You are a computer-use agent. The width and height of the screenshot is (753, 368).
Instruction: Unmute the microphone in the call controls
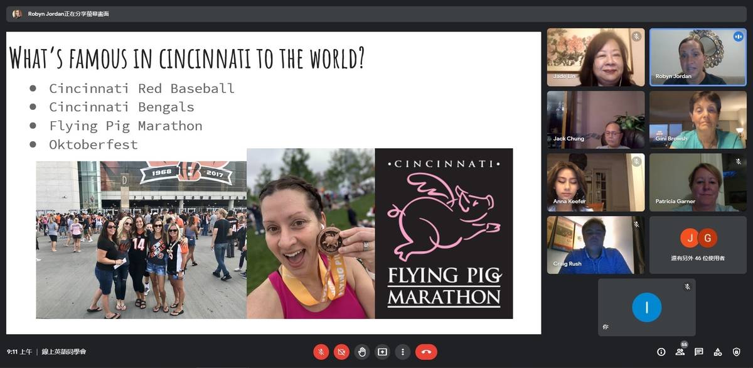point(321,352)
